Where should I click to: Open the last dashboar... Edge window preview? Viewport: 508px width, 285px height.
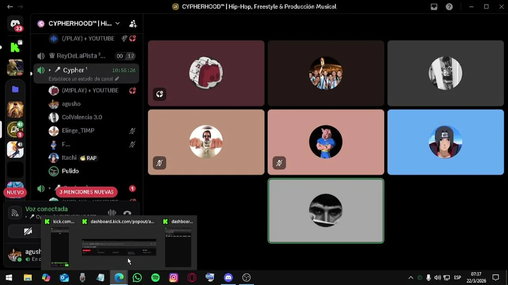(x=178, y=242)
